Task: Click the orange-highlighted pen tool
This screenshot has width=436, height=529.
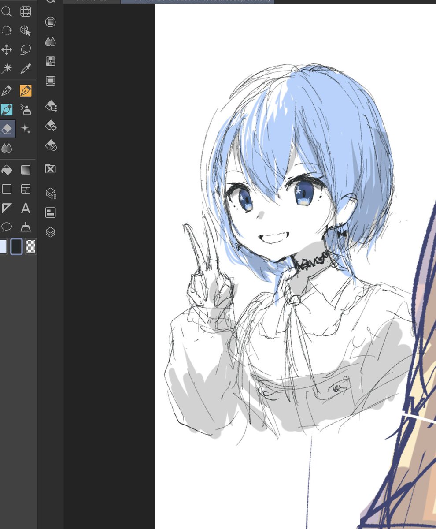Action: point(26,91)
